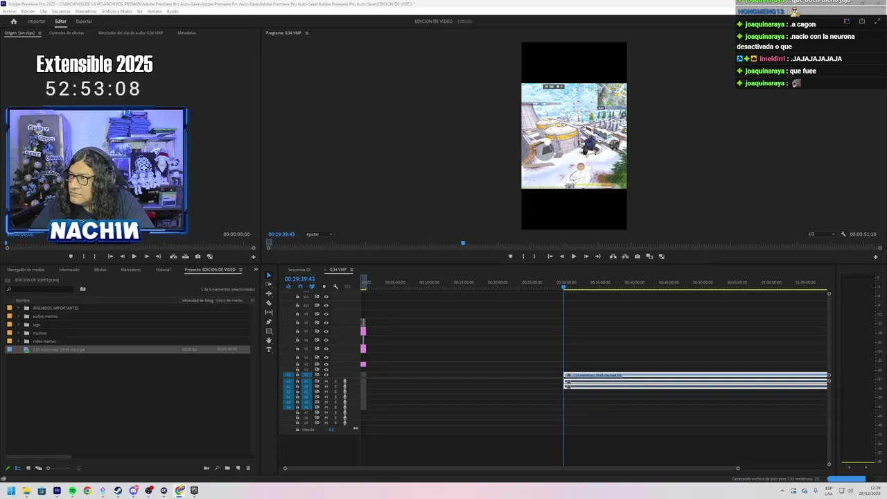Click Extract button in program monitor
Screen dimensions: 887x499
625,256
